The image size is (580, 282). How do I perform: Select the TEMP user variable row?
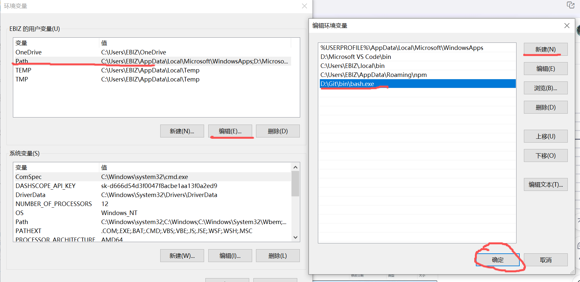tap(152, 70)
